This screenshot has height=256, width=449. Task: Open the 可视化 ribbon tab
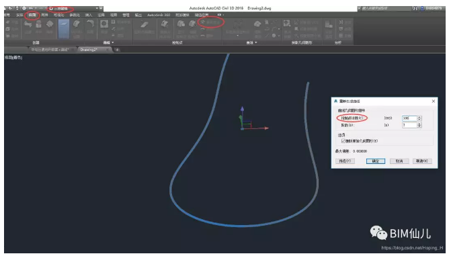point(58,15)
